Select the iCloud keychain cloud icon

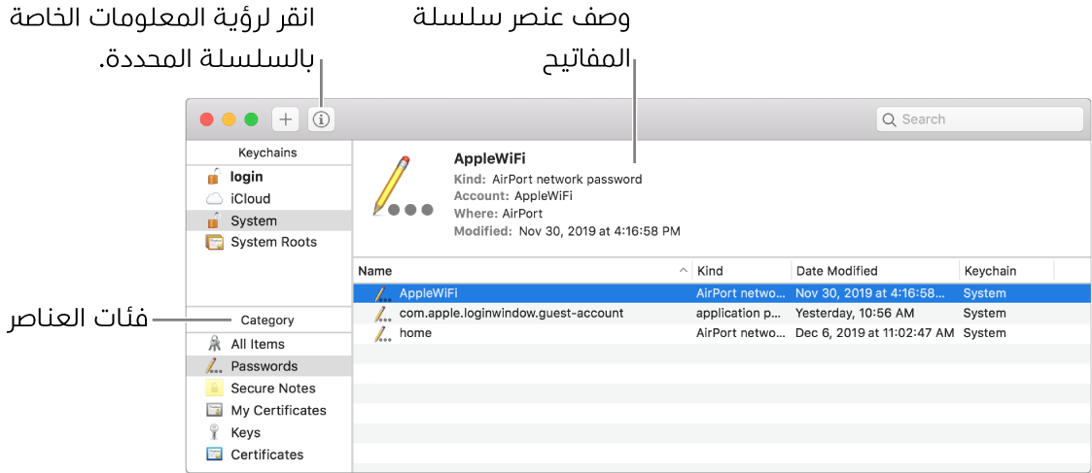pos(215,199)
